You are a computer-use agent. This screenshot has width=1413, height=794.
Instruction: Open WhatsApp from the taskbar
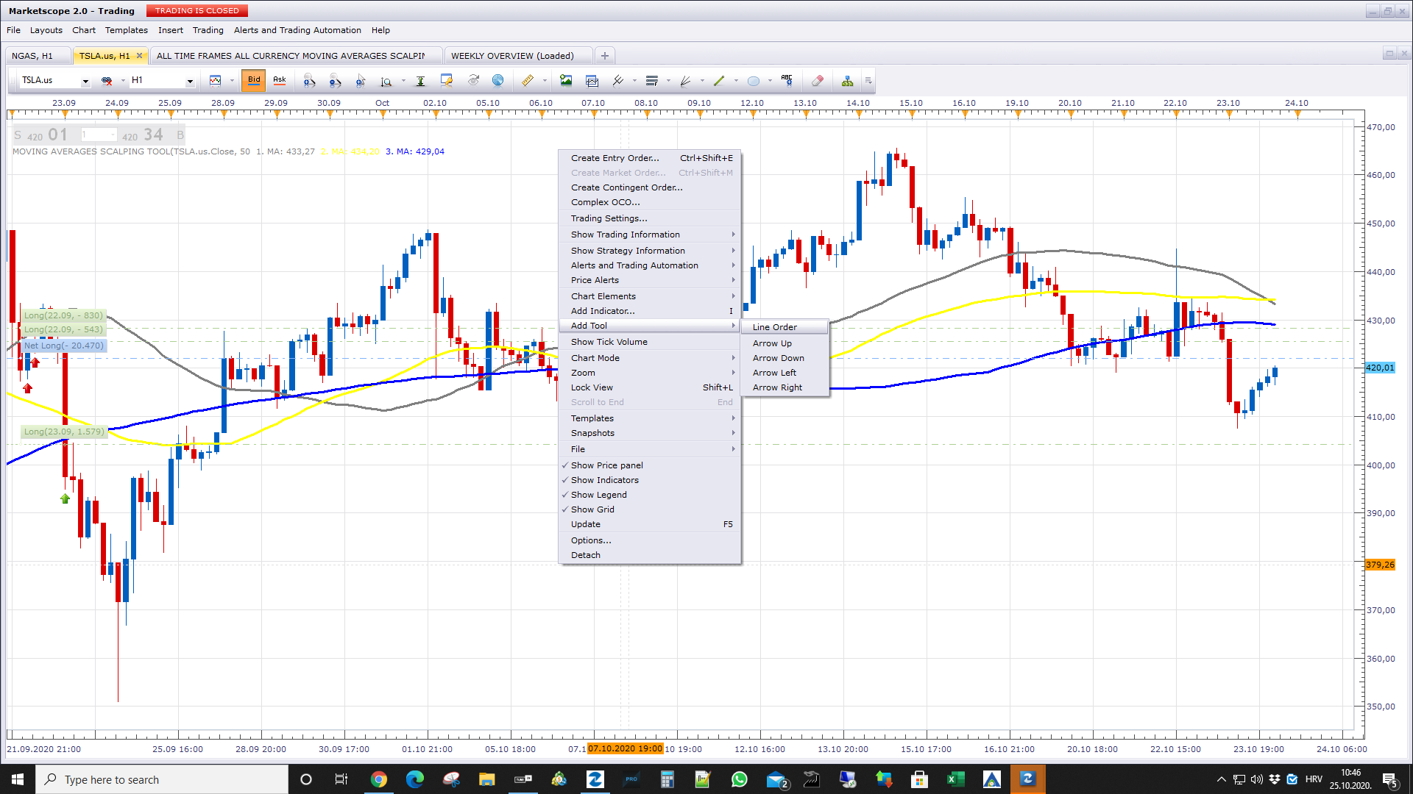[740, 779]
